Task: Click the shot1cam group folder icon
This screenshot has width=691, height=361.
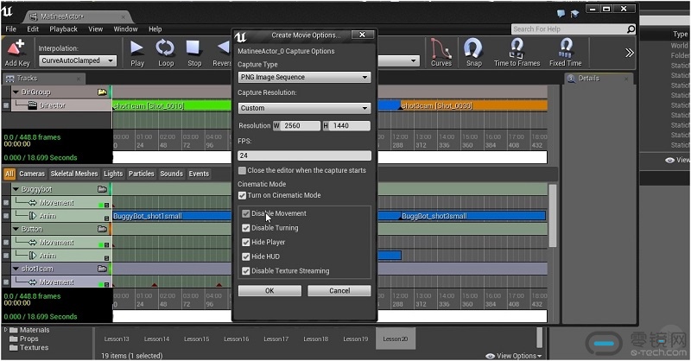Action: tap(102, 269)
